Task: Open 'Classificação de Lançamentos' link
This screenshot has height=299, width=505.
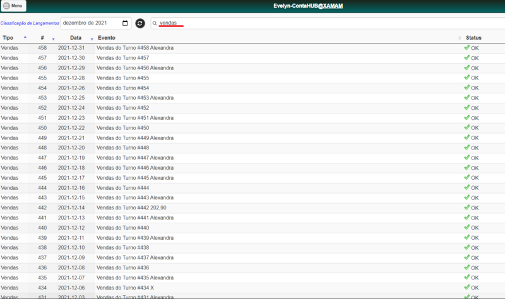Action: [30, 23]
